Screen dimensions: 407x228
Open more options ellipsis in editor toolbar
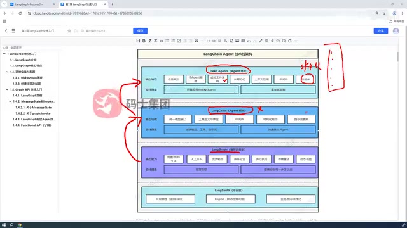tap(295, 41)
